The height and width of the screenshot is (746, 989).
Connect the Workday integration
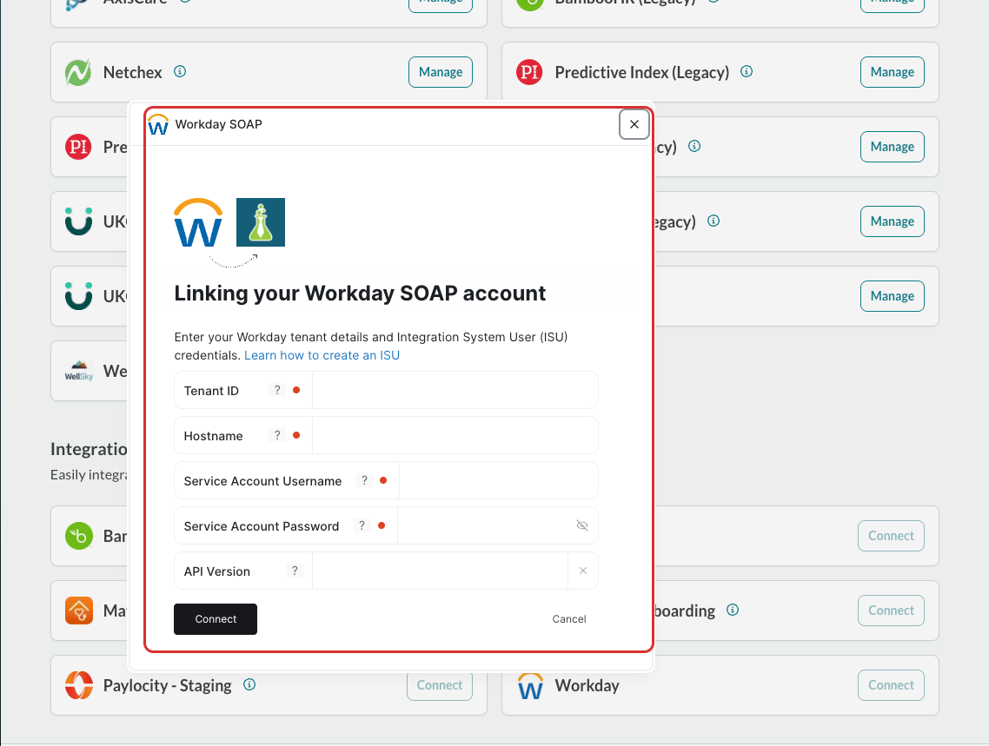pyautogui.click(x=891, y=685)
